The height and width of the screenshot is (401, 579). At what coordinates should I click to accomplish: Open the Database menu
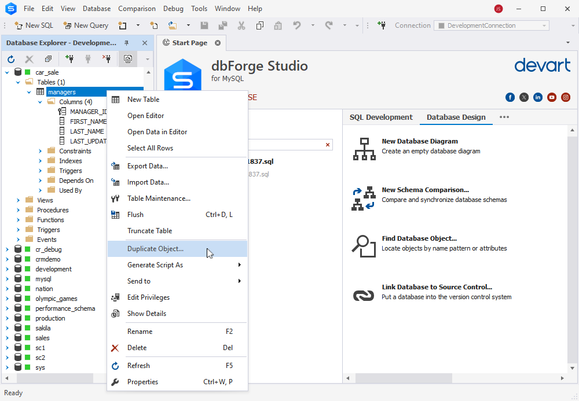tap(97, 9)
